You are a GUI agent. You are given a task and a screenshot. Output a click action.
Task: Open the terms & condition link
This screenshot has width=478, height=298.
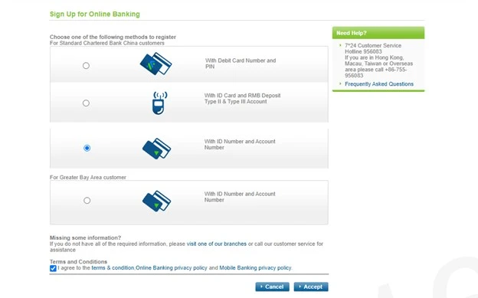[113, 268]
